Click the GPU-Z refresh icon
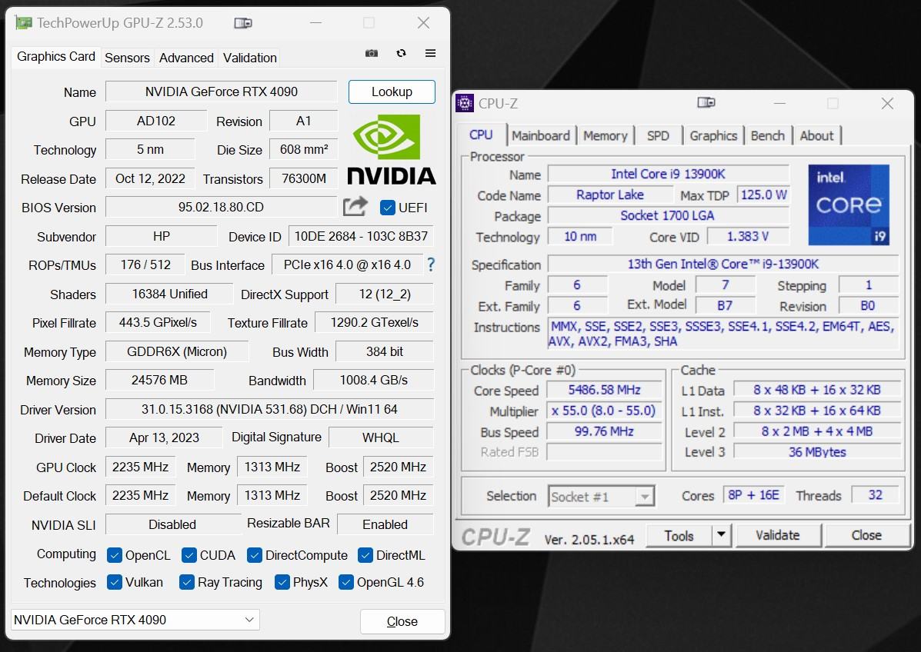The height and width of the screenshot is (652, 921). point(401,53)
